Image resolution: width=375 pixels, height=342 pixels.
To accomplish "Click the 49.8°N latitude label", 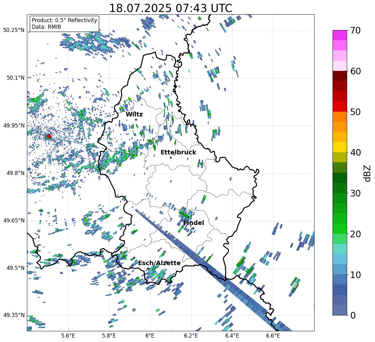I will [15, 173].
